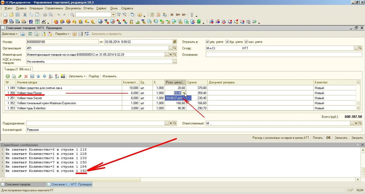Toggle the 'бух. учете' checkbox
Screen dimensions: 365x194
[227, 42]
